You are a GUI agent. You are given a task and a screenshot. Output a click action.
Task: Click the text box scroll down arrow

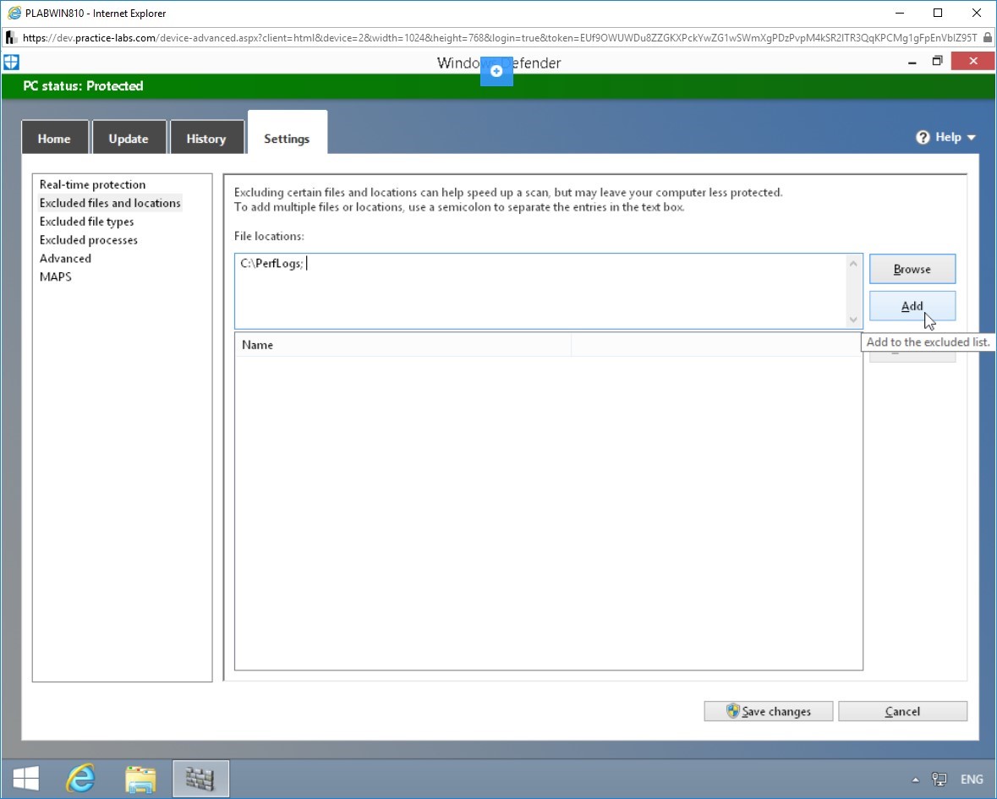pos(853,319)
